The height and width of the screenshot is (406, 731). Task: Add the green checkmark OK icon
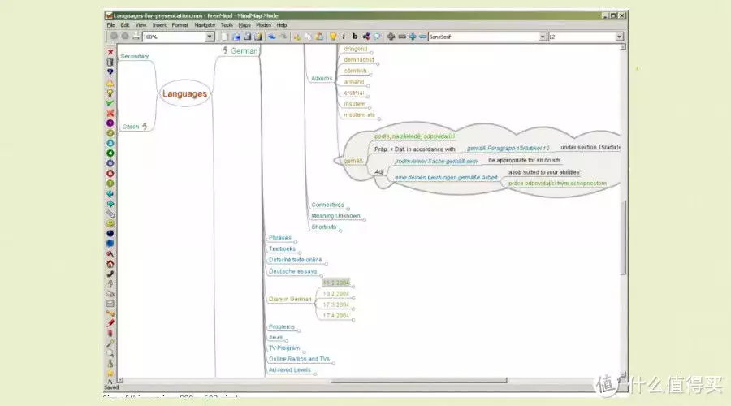[x=110, y=103]
